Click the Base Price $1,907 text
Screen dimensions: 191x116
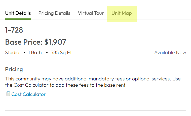[35, 42]
